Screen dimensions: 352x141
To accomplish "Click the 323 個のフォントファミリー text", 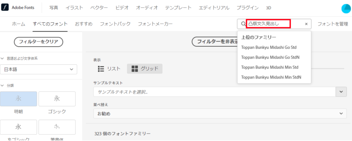I will coord(123,134).
